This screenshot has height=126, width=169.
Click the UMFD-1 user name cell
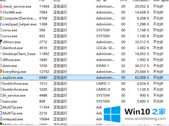coord(103,84)
